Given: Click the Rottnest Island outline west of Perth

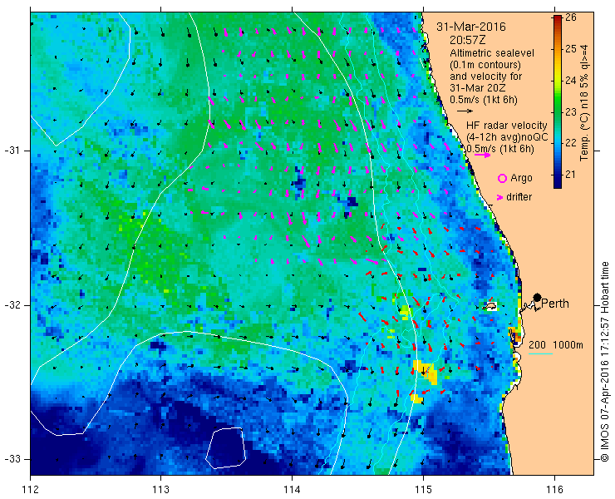Looking at the screenshot, I should [490, 306].
